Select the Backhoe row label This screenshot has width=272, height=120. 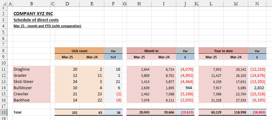coord(32,100)
